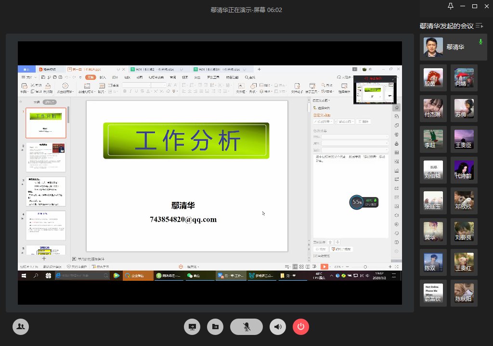Open WeChat Work from the Windows taskbar

pos(139,275)
